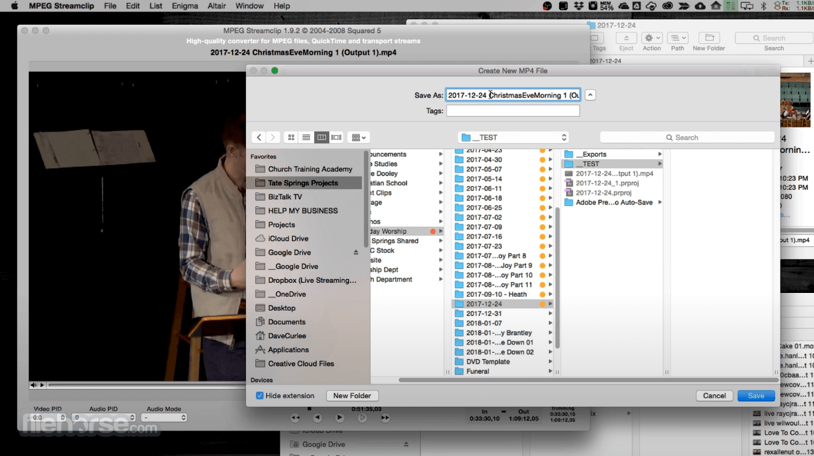
Task: Click step-back button in MPEG Streamclip
Action: pyautogui.click(x=318, y=418)
